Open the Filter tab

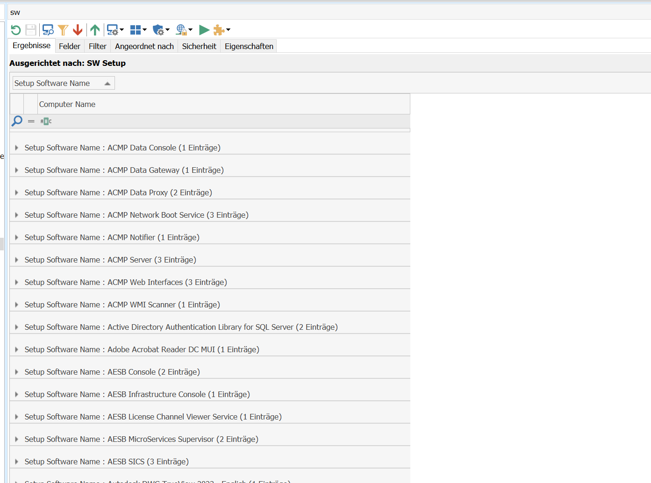pyautogui.click(x=98, y=46)
